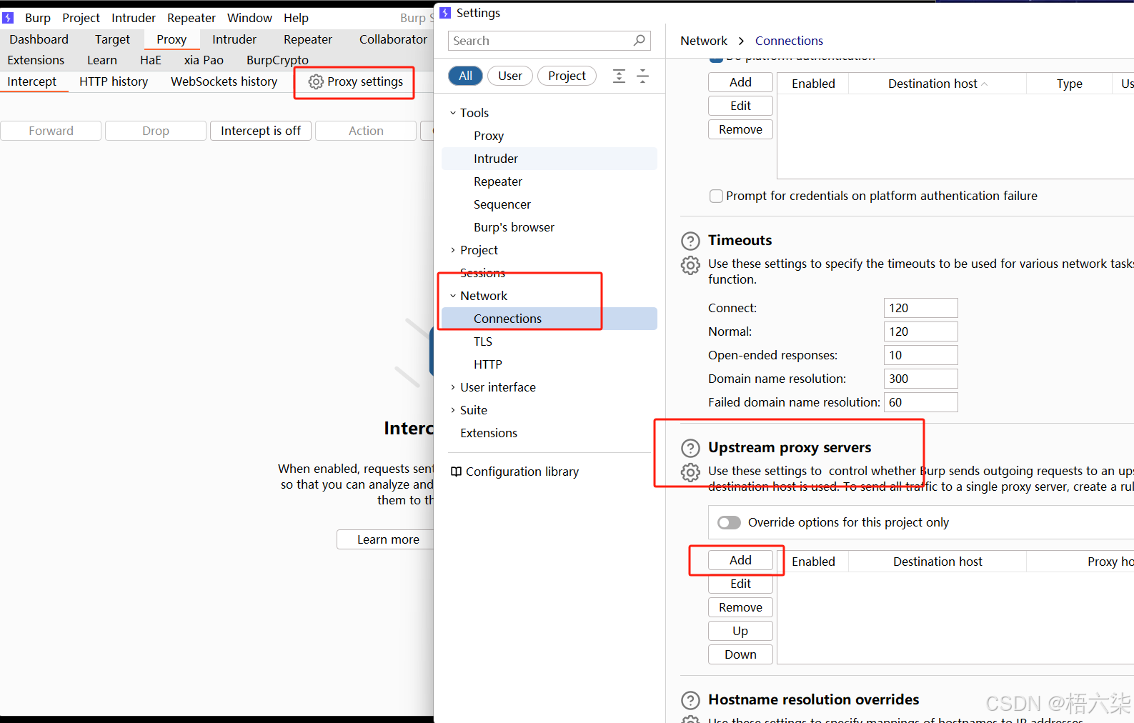Open the Timeouts section gear options
The width and height of the screenshot is (1134, 723).
coord(690,265)
